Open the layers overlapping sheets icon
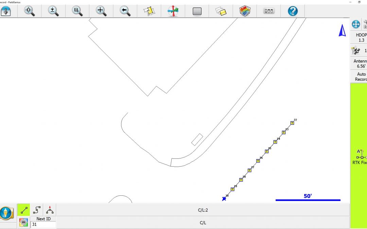Image resolution: width=367 pixels, height=229 pixels. pos(221,11)
